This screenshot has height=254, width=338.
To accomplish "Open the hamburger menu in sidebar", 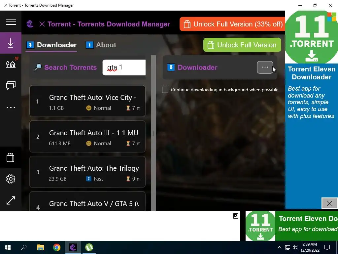I will tap(11, 22).
